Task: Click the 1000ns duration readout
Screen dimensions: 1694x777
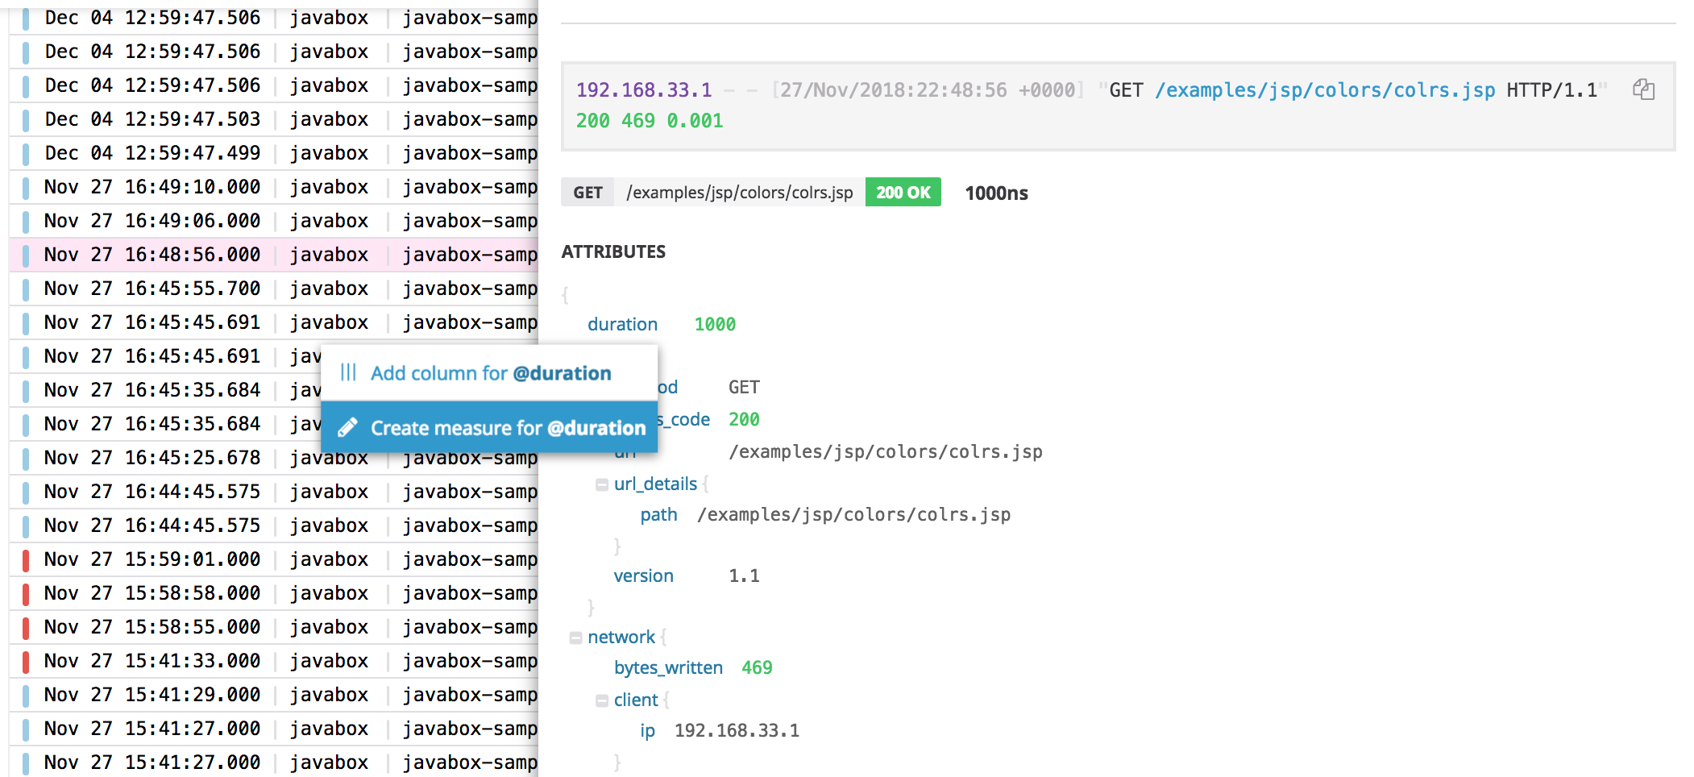Action: [996, 193]
